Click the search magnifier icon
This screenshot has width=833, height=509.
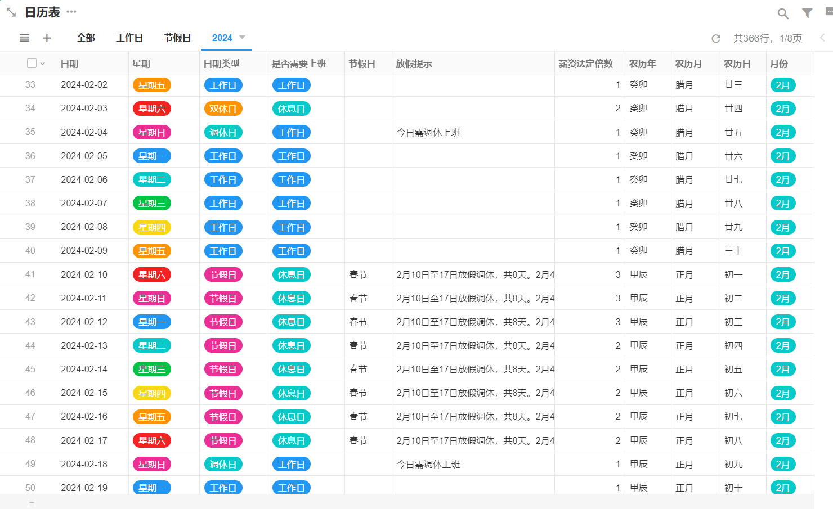(782, 13)
